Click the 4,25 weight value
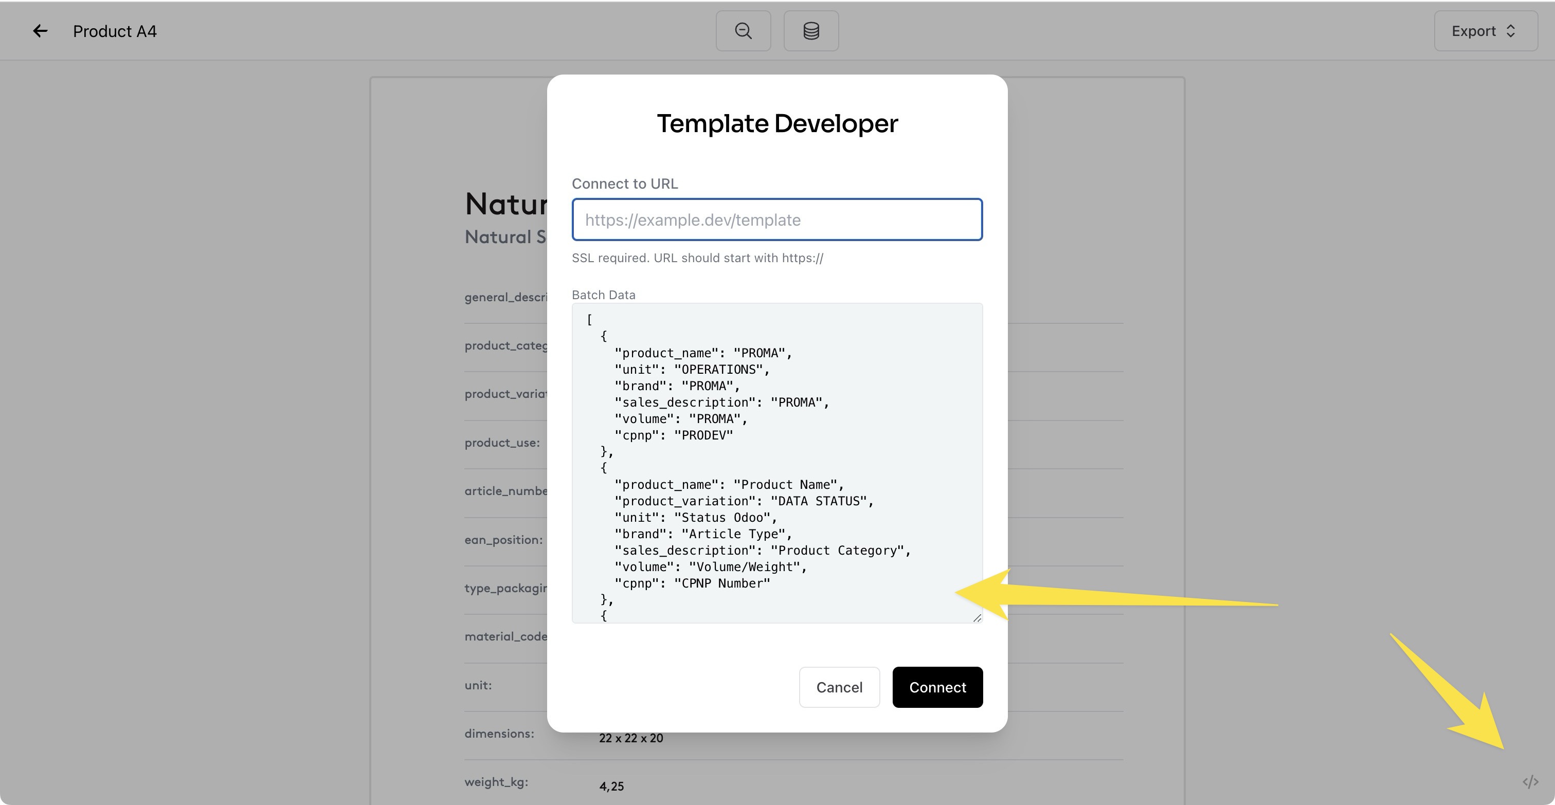The image size is (1555, 805). pos(611,786)
